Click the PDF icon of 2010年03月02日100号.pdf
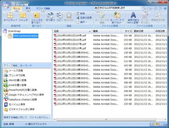The height and width of the screenshot is (128, 169). tap(55, 36)
